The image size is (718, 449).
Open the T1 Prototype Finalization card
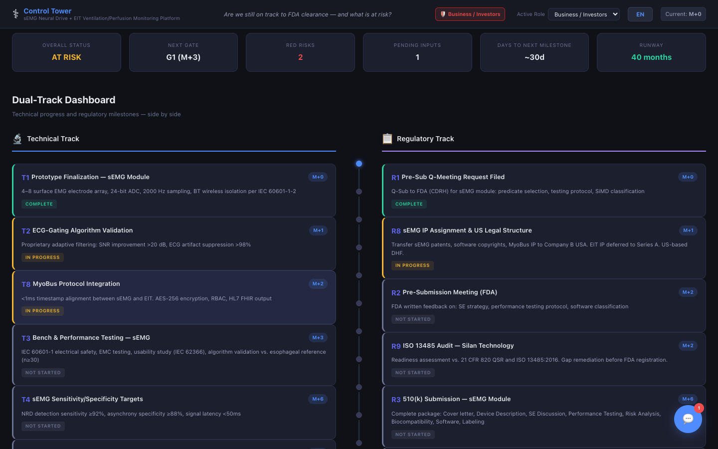tap(174, 190)
